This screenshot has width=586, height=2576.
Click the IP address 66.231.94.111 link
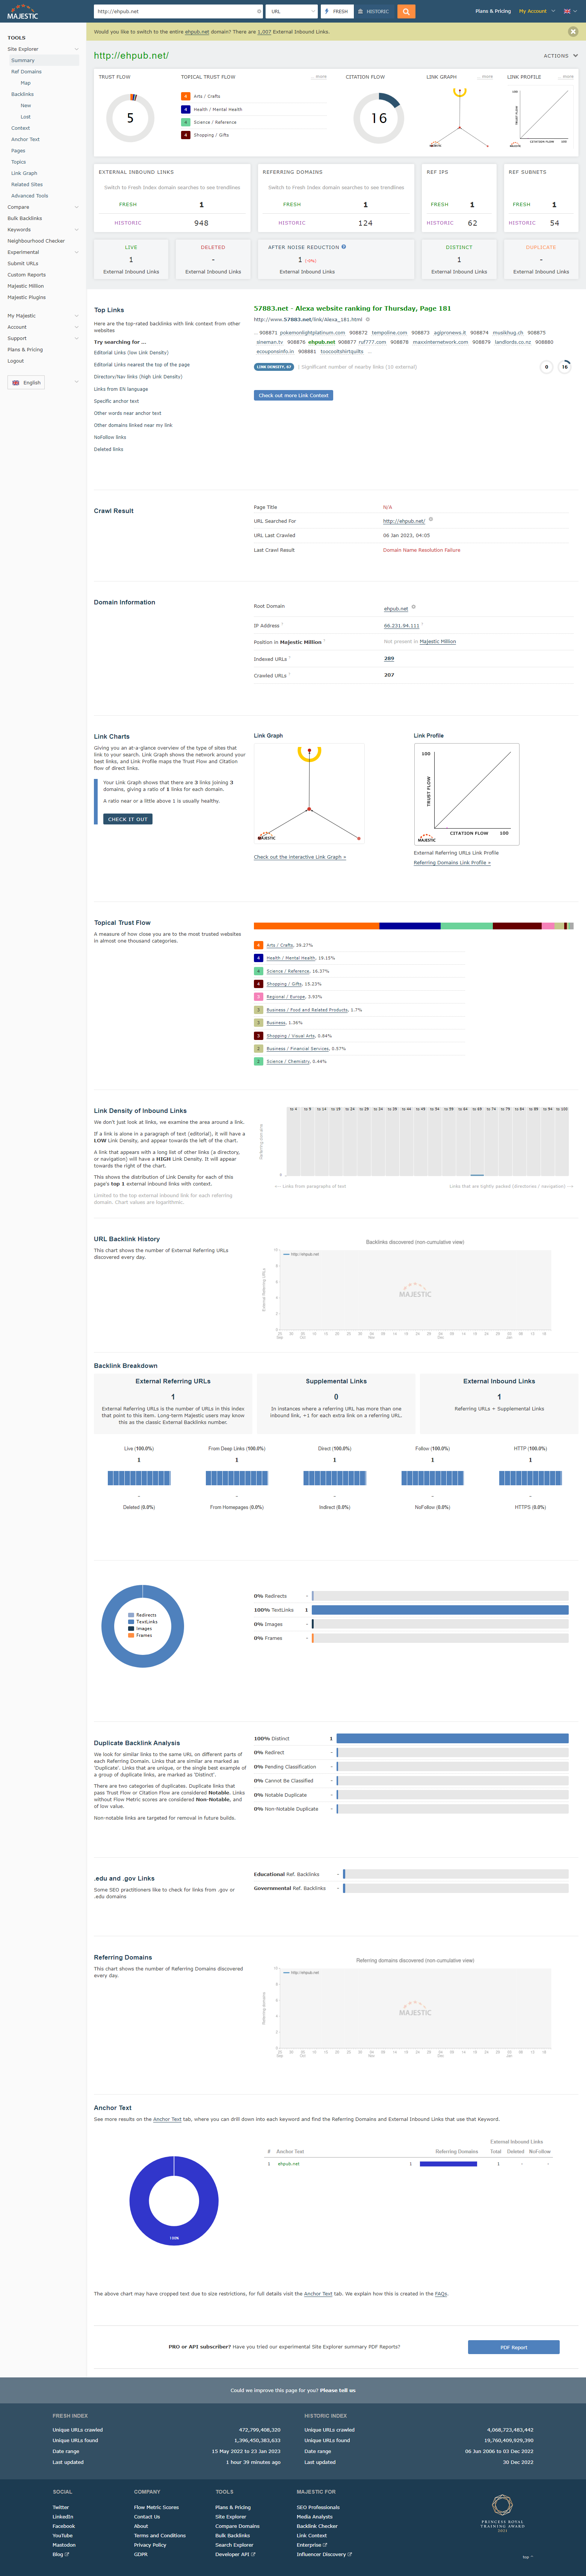click(401, 626)
